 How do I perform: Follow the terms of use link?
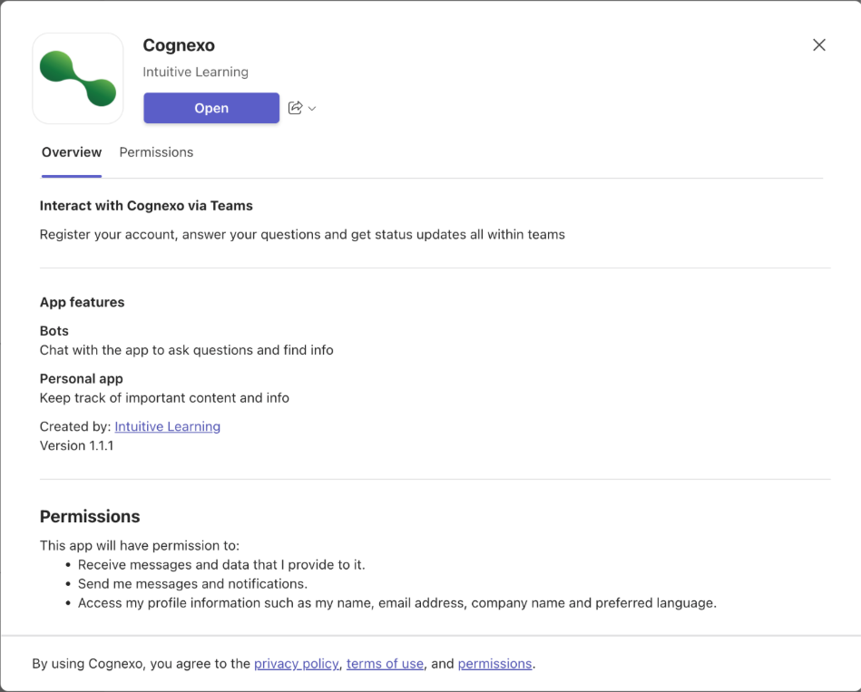click(385, 664)
